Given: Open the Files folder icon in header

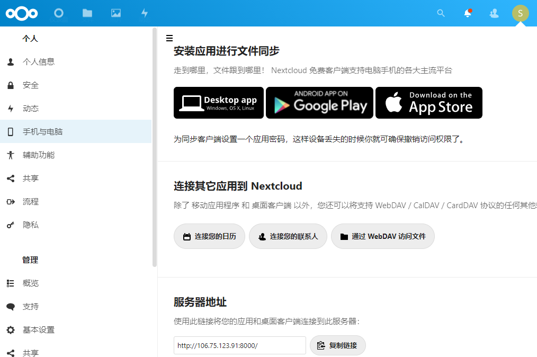Looking at the screenshot, I should (87, 13).
